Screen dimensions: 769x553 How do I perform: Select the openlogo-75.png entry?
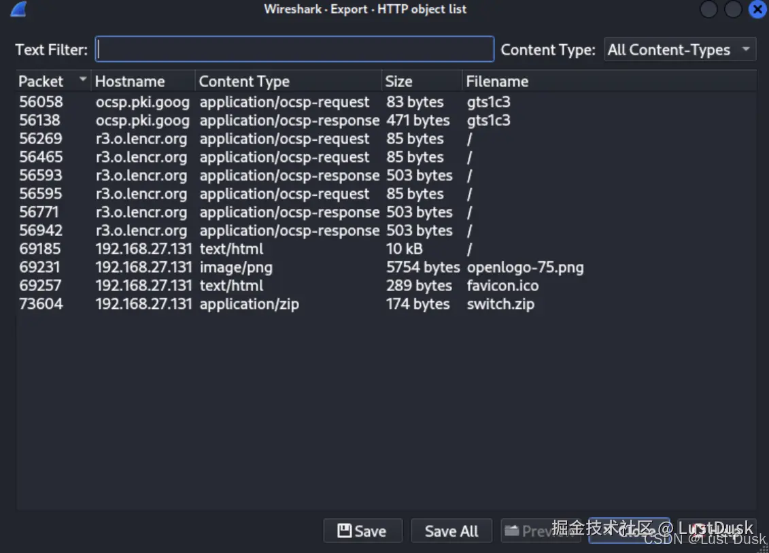pos(526,267)
